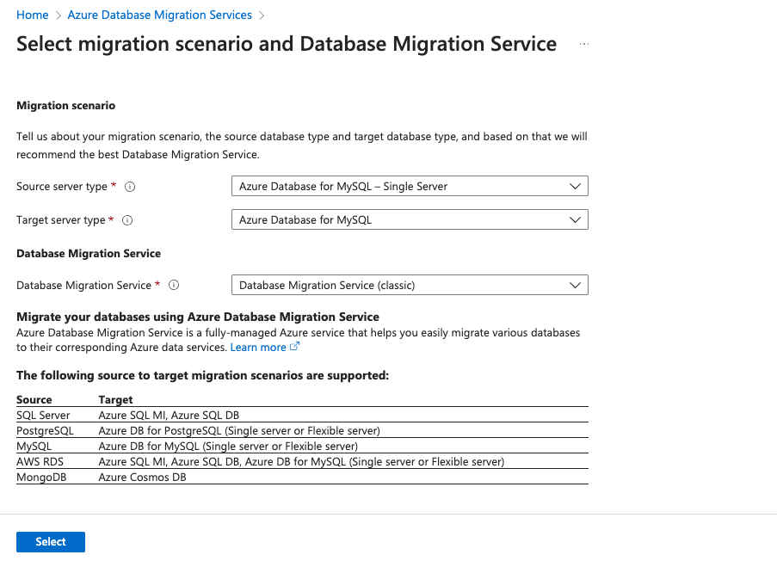The height and width of the screenshot is (561, 777).
Task: Click info icon beside Database Migration Service
Action: (174, 285)
